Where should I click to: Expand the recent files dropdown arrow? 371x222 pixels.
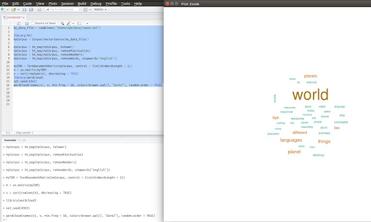point(18,10)
